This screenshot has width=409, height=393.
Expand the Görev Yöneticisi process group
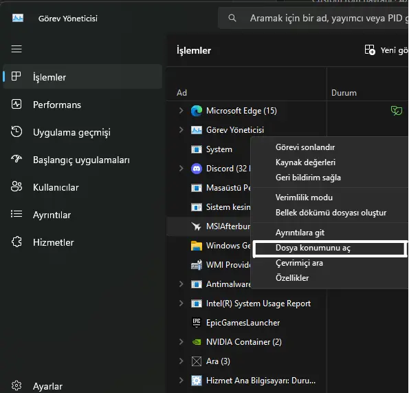tap(181, 130)
